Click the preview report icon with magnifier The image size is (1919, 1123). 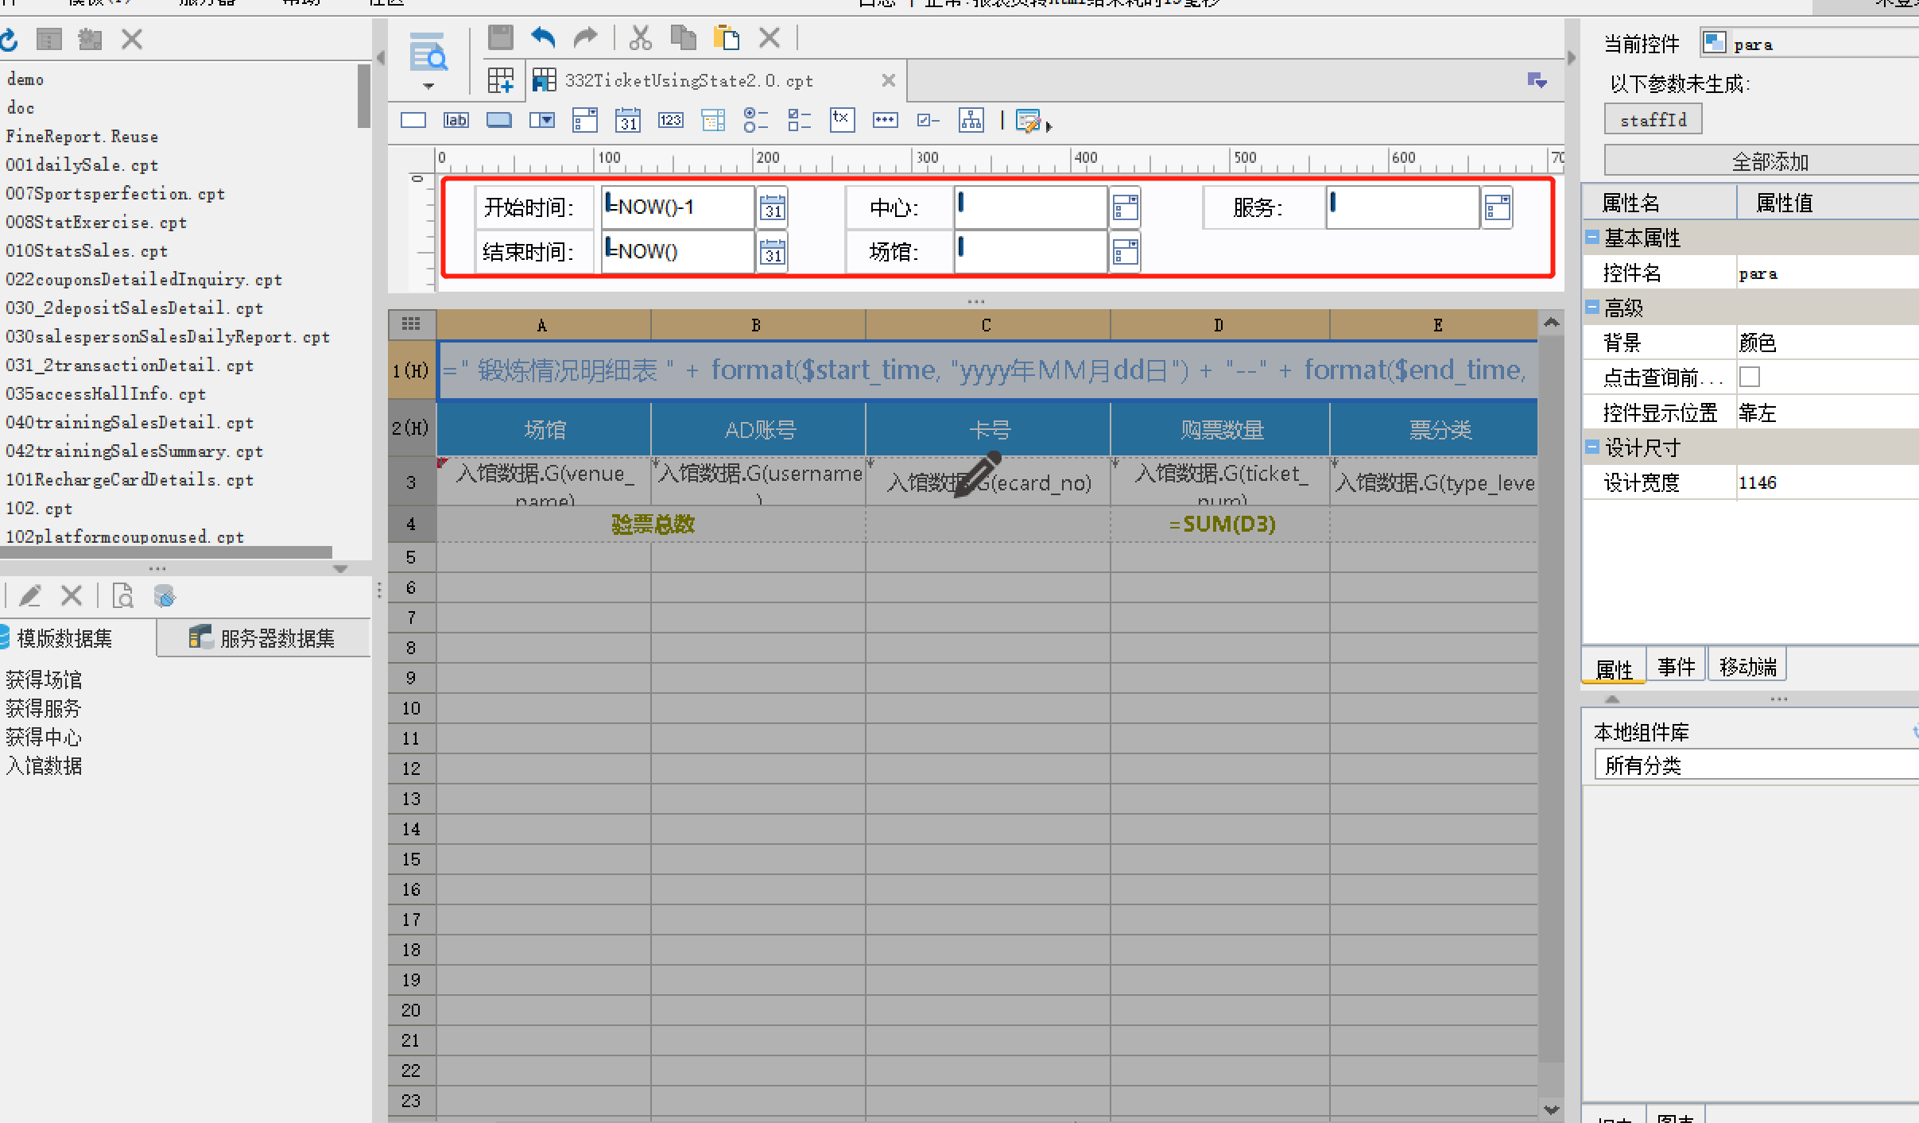pos(428,54)
